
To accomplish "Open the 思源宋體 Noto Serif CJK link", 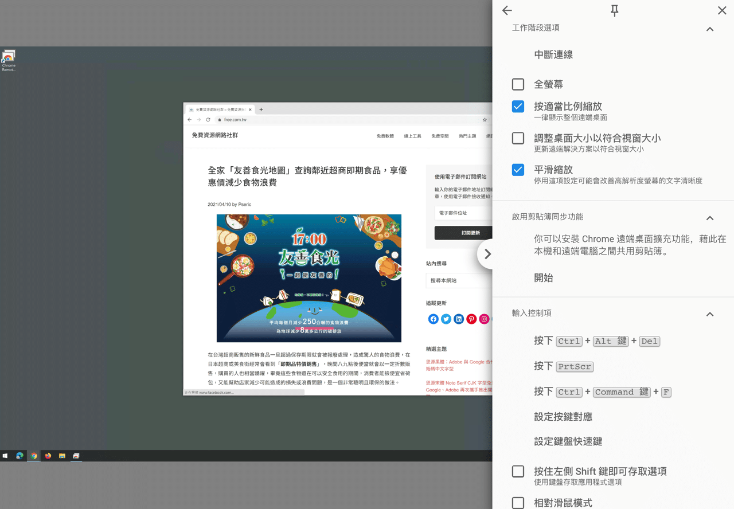I will (x=459, y=386).
